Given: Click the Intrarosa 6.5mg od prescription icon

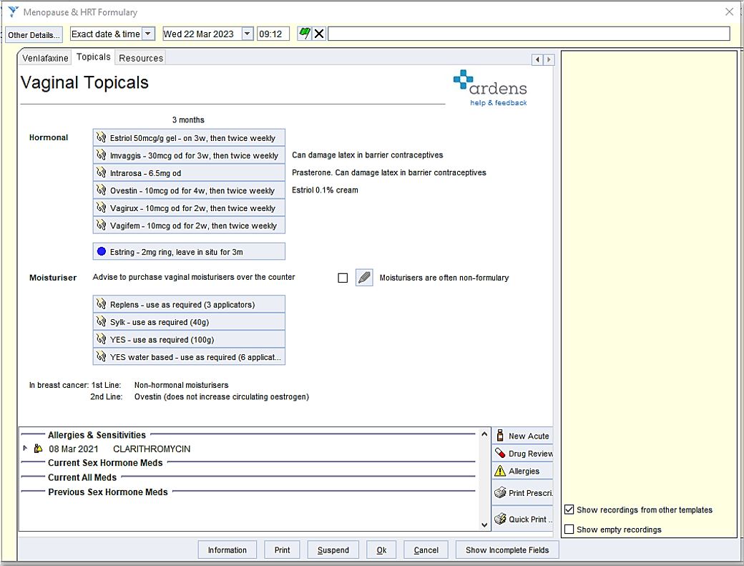Looking at the screenshot, I should point(101,172).
